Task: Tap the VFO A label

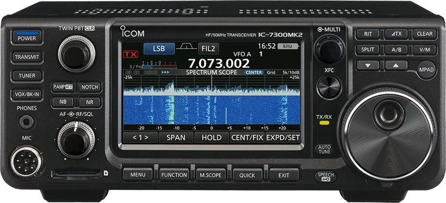Action: tap(242, 54)
